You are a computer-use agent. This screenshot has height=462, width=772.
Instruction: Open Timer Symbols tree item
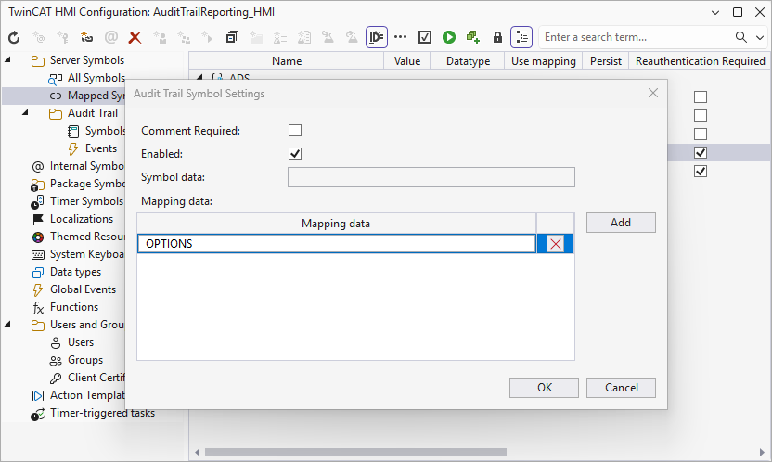click(x=77, y=201)
